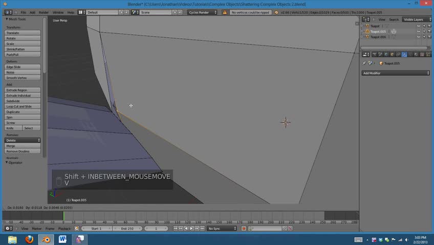Click the Teapot.005 mesh data icon in Outliner
The image size is (434, 245).
pyautogui.click(x=394, y=32)
